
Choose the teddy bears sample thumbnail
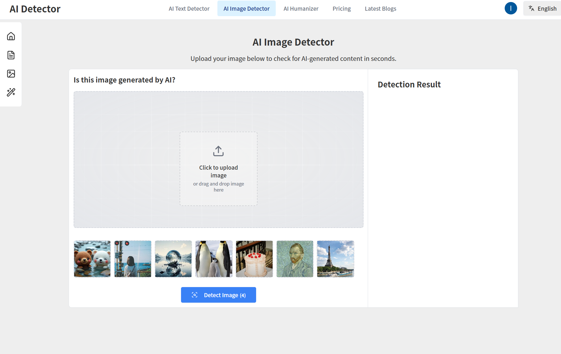(x=92, y=259)
